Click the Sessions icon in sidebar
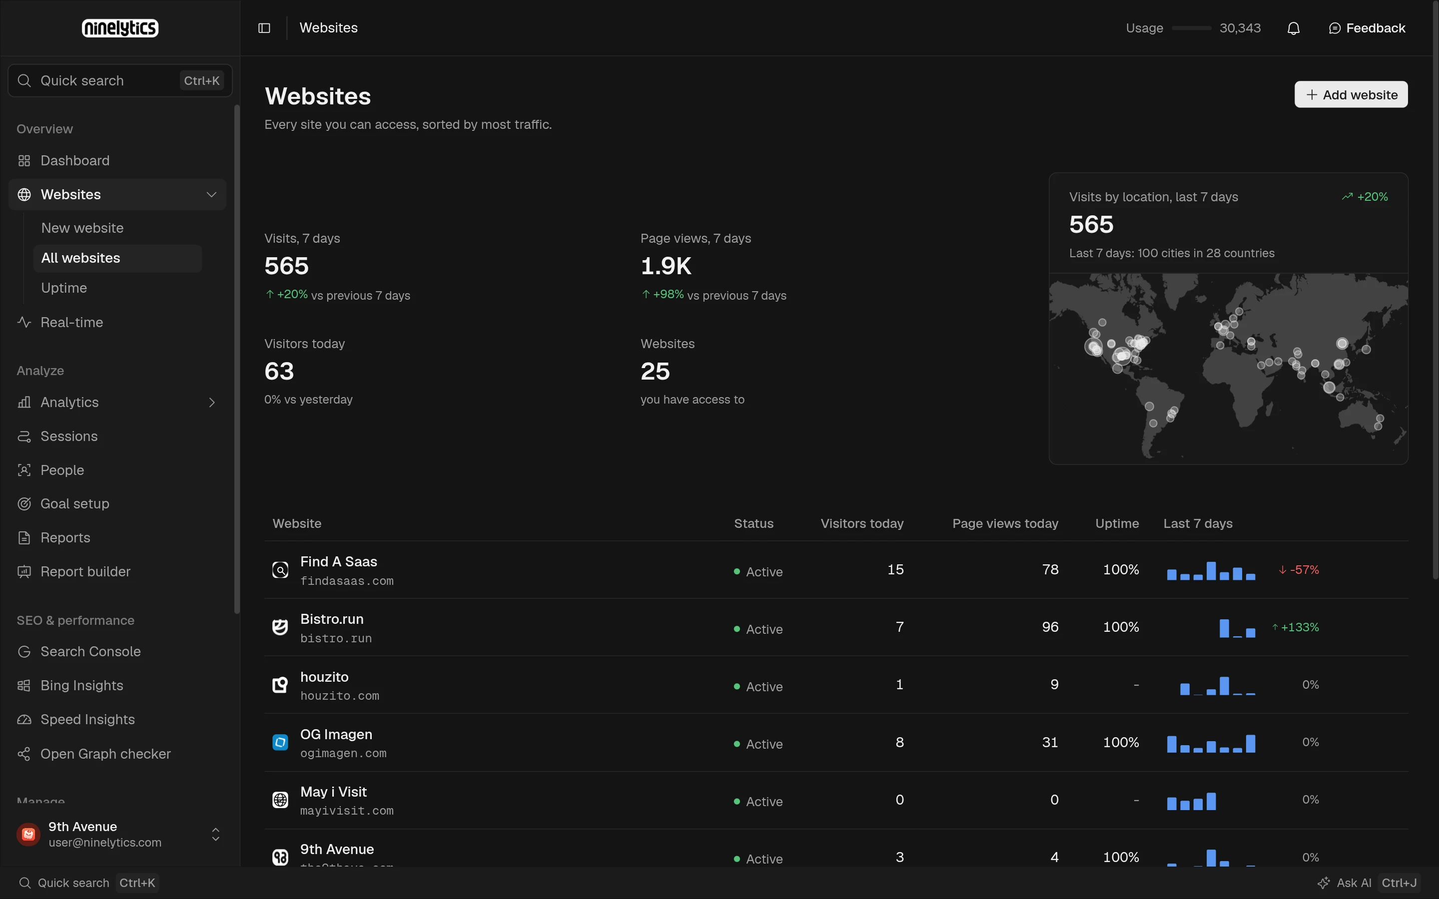The width and height of the screenshot is (1439, 899). (24, 437)
